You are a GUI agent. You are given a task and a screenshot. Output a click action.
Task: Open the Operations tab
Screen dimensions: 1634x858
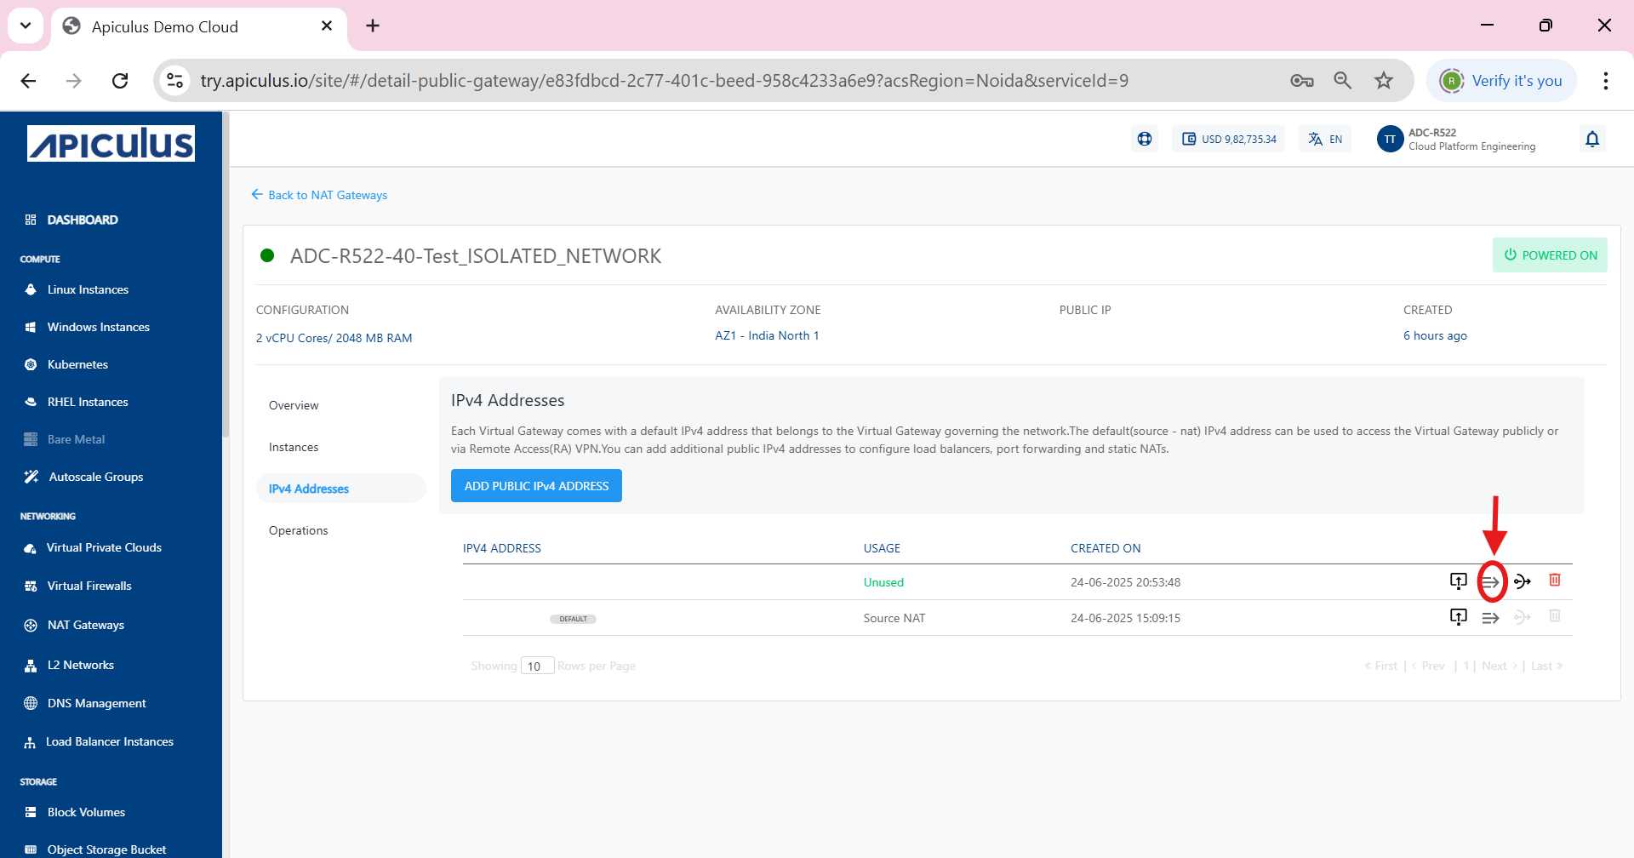coord(298,530)
